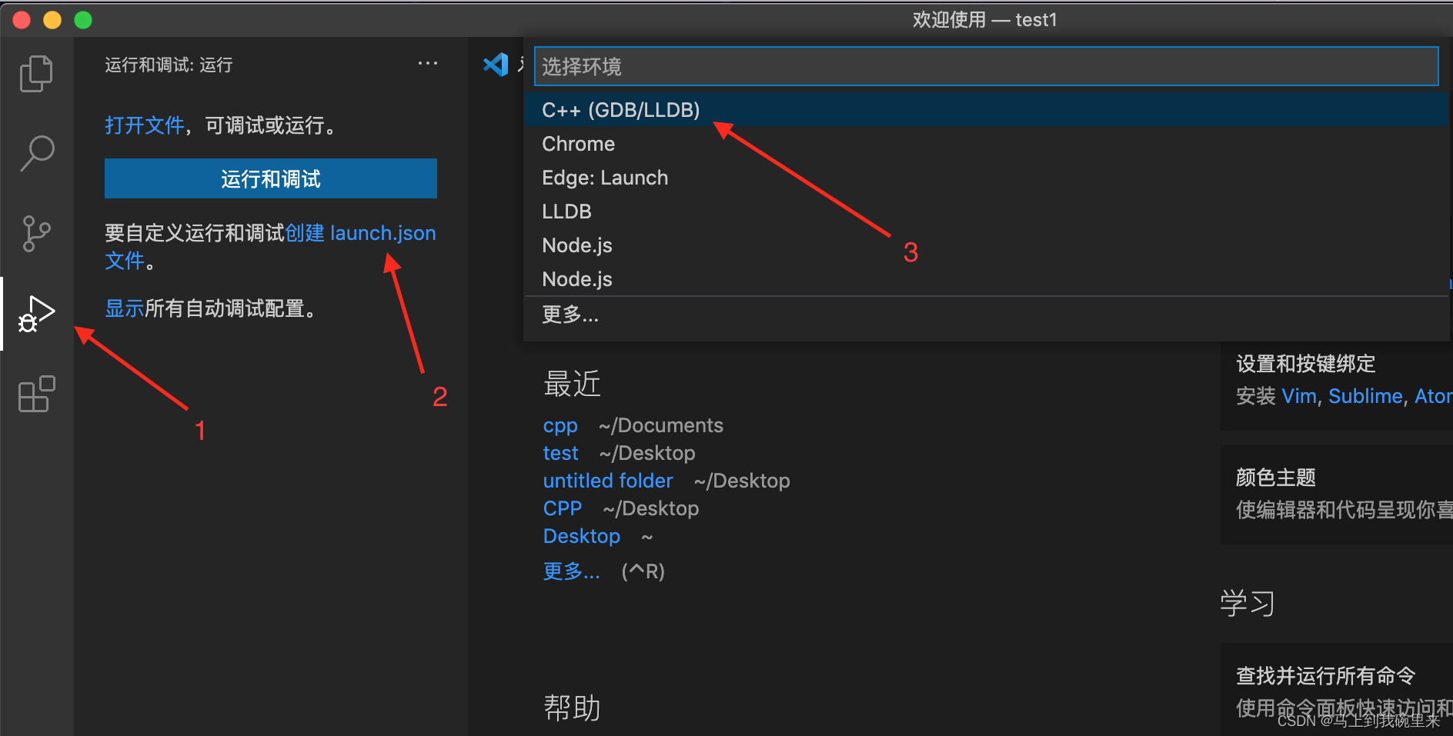Choose 更多... in environment picker

coord(987,315)
